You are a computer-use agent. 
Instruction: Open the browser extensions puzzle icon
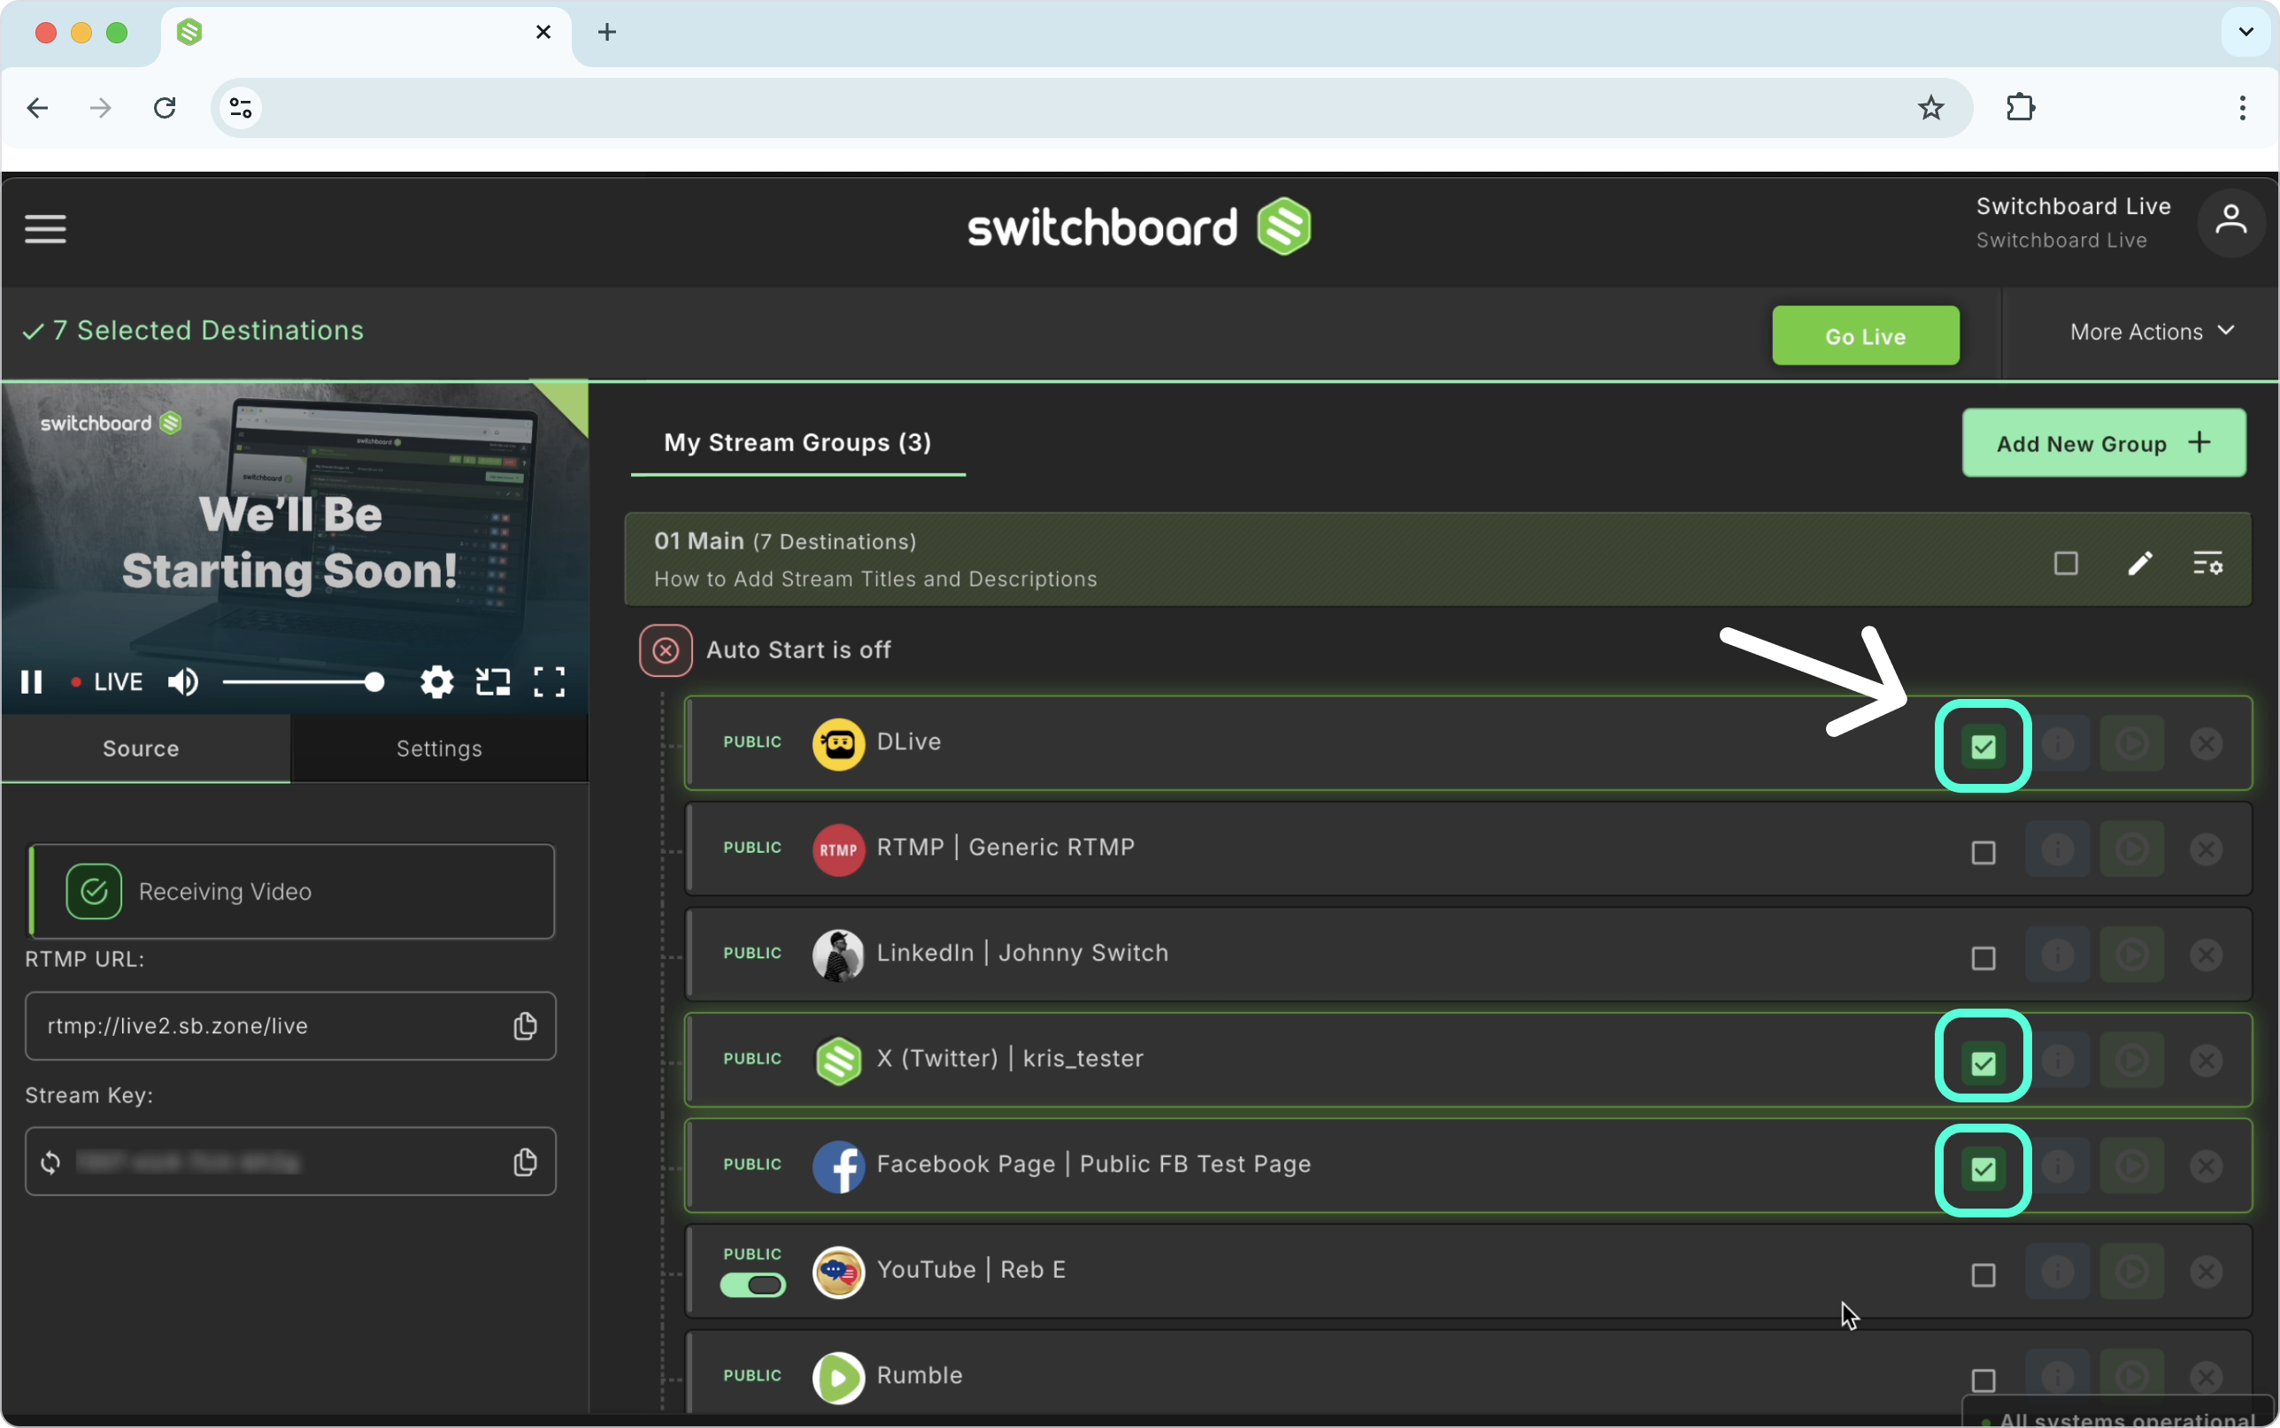tap(2021, 108)
